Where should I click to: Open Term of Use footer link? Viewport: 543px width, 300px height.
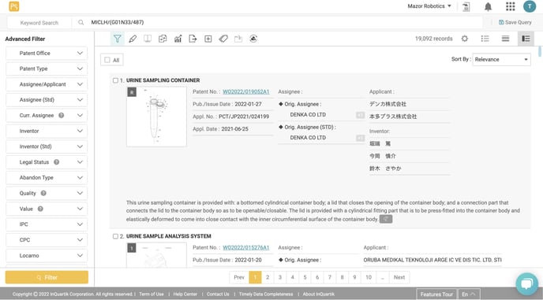(x=152, y=294)
